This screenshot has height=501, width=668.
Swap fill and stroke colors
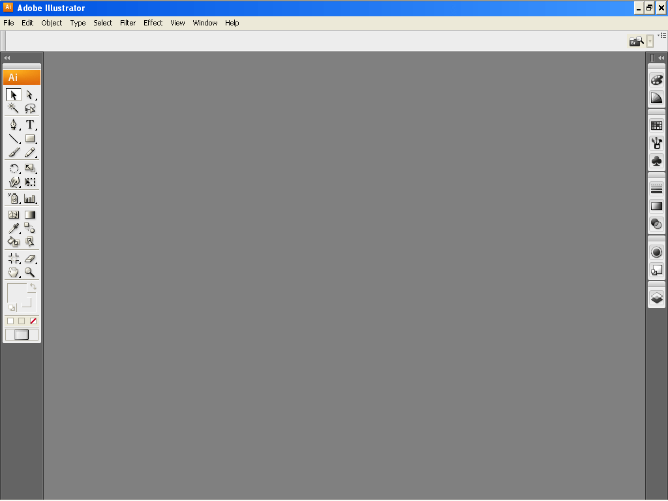coord(33,287)
